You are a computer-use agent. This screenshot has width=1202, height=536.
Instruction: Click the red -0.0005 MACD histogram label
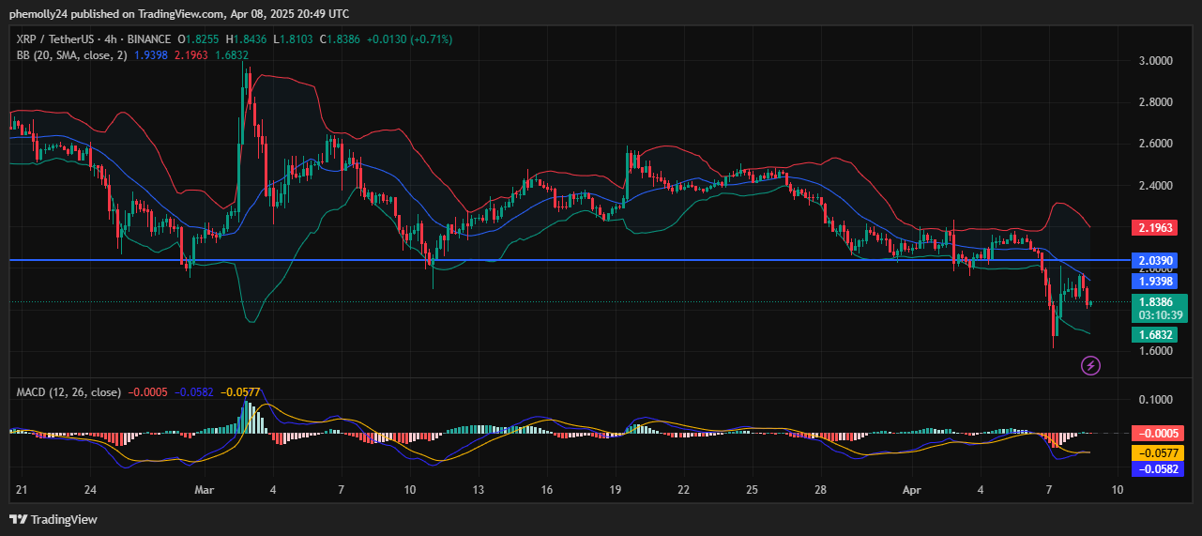1156,434
